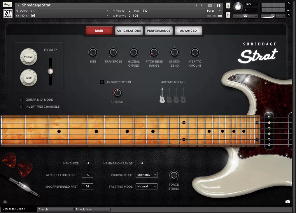The height and width of the screenshot is (213, 296).
Task: Toggle INVERT MIDI CHANNELS
Action: [21, 106]
